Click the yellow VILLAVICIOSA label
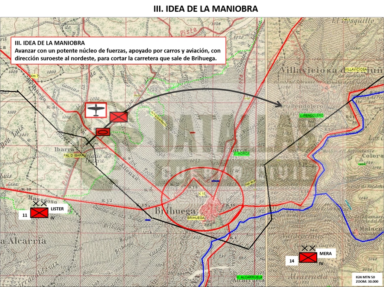Image resolution: width=384 pixels, height=287 pixels. point(356,70)
